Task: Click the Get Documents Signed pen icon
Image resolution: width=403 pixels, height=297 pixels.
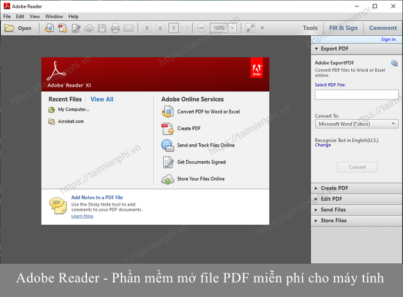Action: tap(168, 162)
